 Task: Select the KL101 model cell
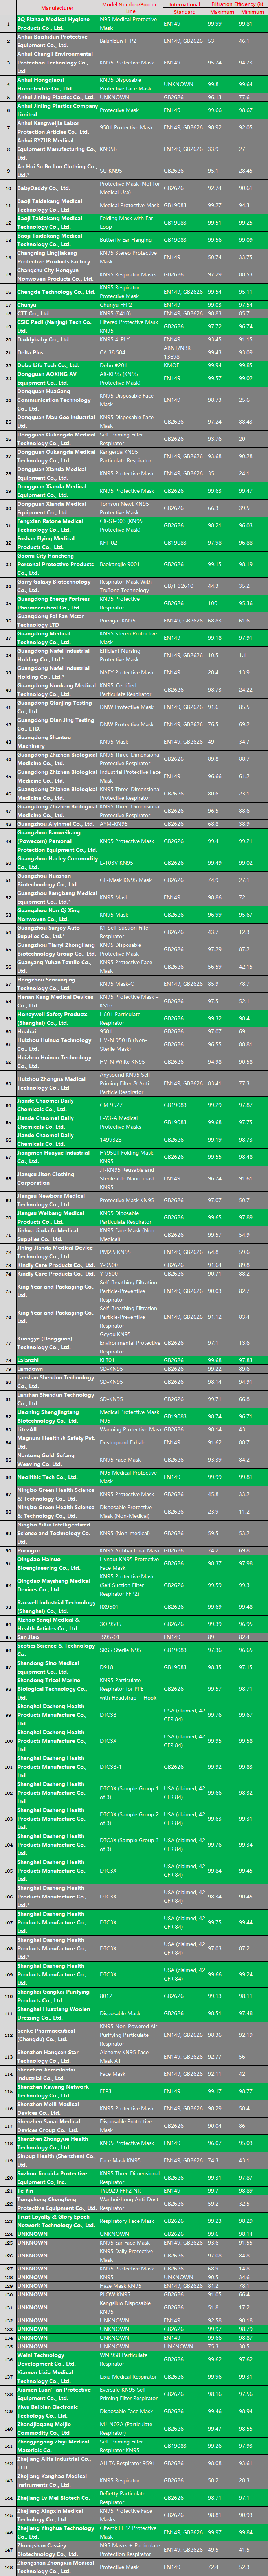click(x=130, y=1360)
